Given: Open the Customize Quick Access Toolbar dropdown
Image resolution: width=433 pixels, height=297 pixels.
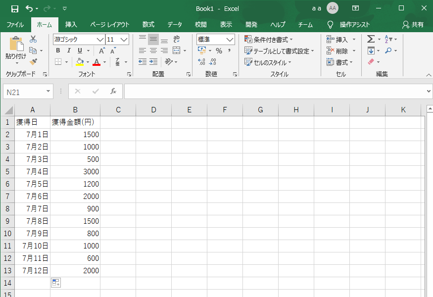Looking at the screenshot, I should [x=65, y=8].
